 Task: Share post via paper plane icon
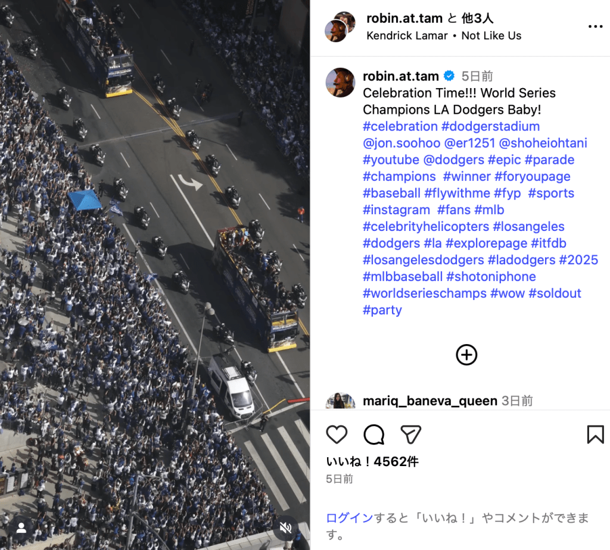(411, 434)
